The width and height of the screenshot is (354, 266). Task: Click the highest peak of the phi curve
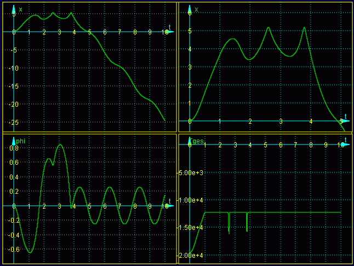click(x=59, y=145)
